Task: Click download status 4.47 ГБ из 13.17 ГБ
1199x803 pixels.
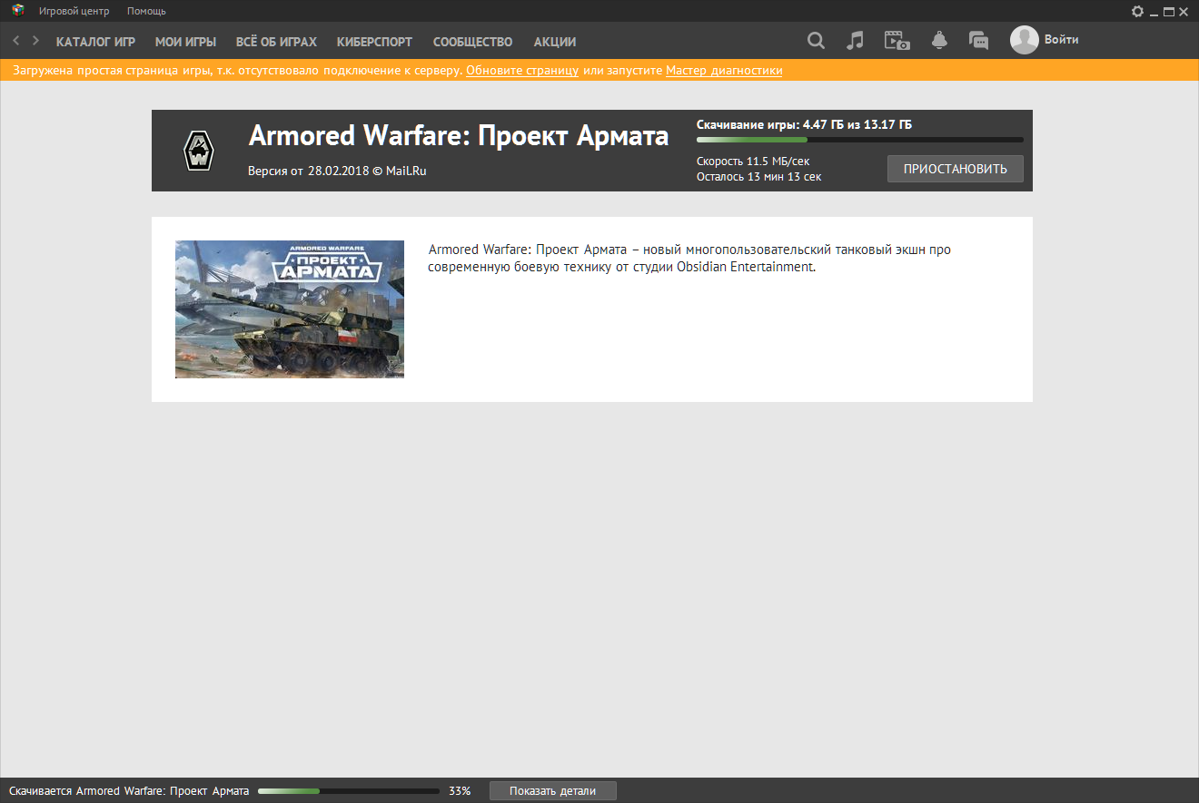Action: pyautogui.click(x=804, y=124)
